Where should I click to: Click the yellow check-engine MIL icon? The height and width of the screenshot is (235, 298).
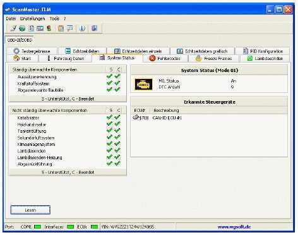pyautogui.click(x=143, y=84)
